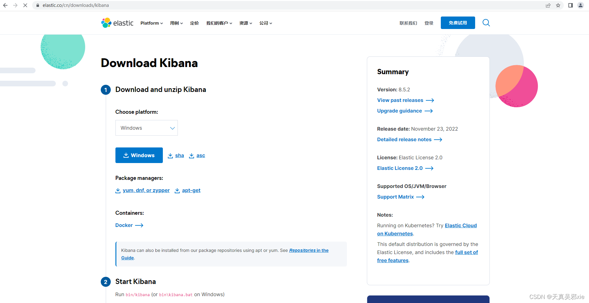The height and width of the screenshot is (303, 589).
Task: Open the Platform dropdown menu
Action: click(151, 23)
